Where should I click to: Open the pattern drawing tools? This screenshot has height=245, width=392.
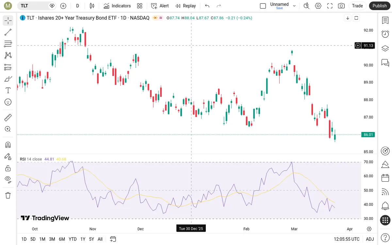pos(8,55)
